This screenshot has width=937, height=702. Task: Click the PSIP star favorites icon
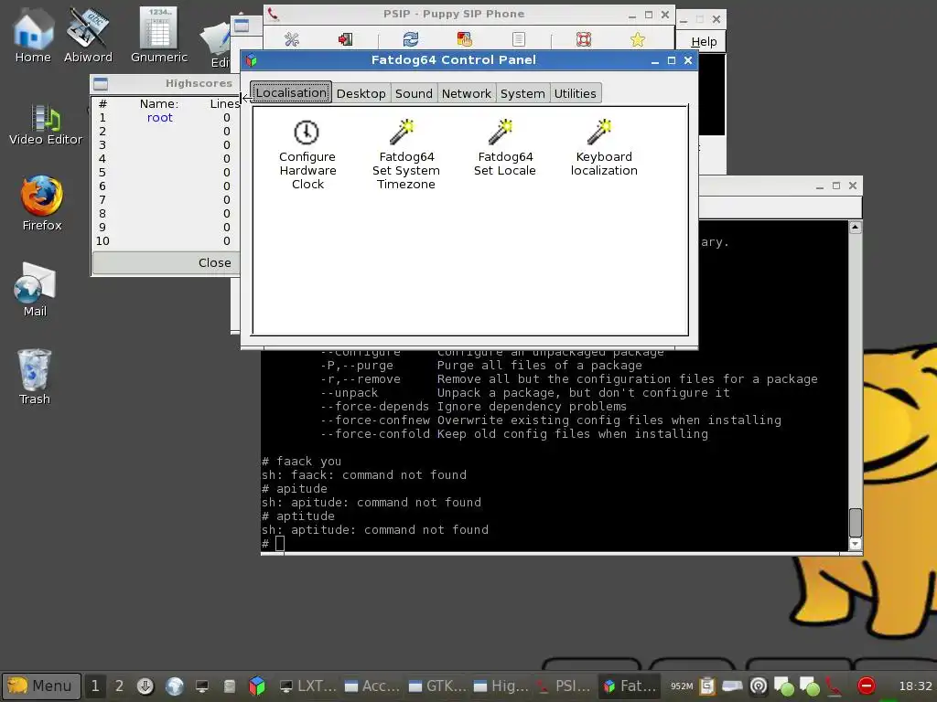(x=638, y=39)
